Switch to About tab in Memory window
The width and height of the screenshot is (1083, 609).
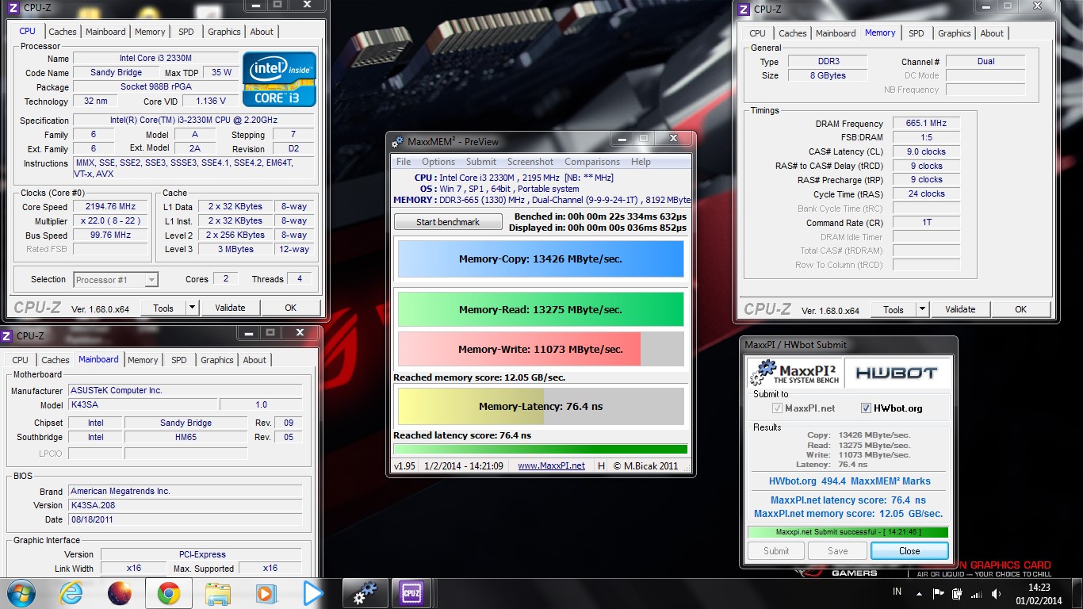tap(992, 33)
